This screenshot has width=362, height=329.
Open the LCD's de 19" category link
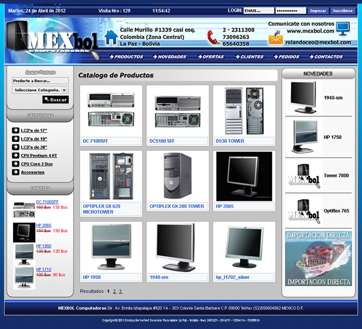tap(34, 139)
